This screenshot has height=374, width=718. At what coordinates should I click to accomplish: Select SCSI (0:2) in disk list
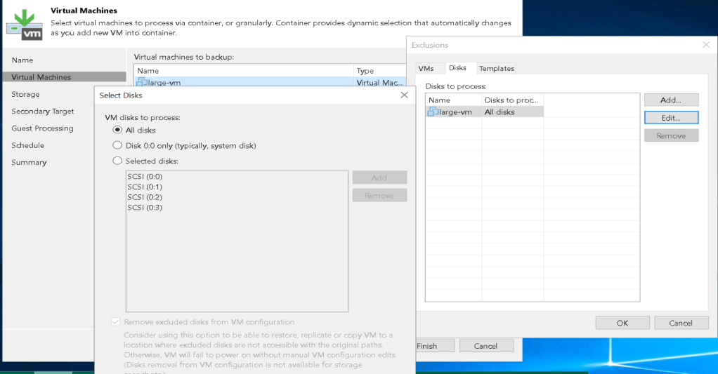coord(145,197)
